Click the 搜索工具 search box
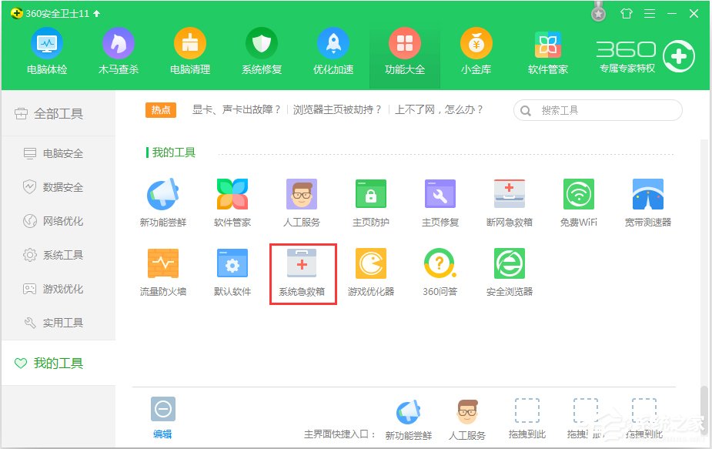The height and width of the screenshot is (449, 712). point(597,109)
